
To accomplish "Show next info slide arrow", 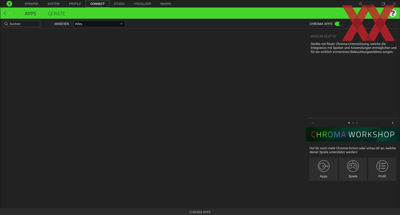I will tap(393, 123).
